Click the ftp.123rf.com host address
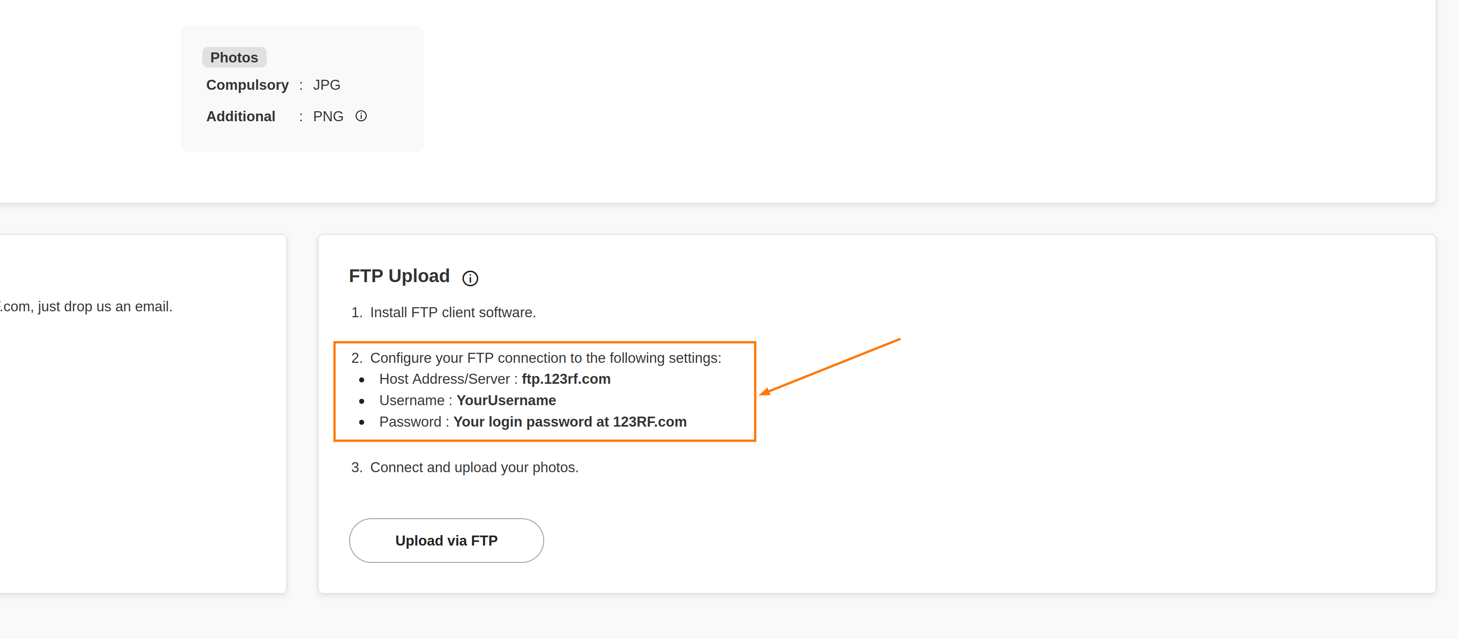 pos(566,379)
